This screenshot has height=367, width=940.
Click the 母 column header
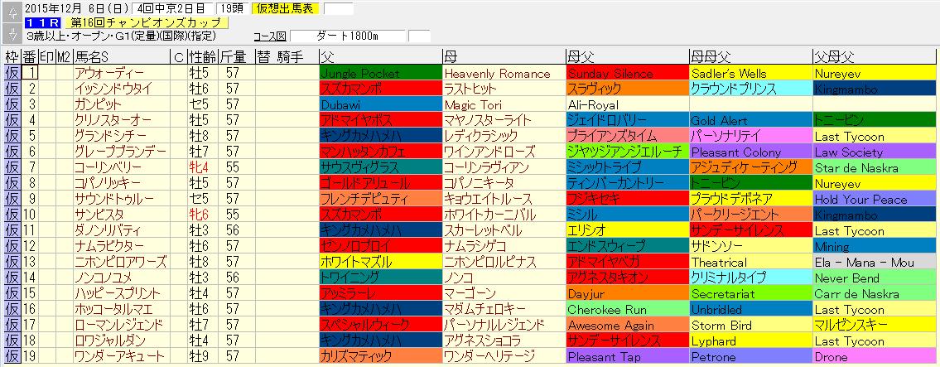tap(504, 57)
